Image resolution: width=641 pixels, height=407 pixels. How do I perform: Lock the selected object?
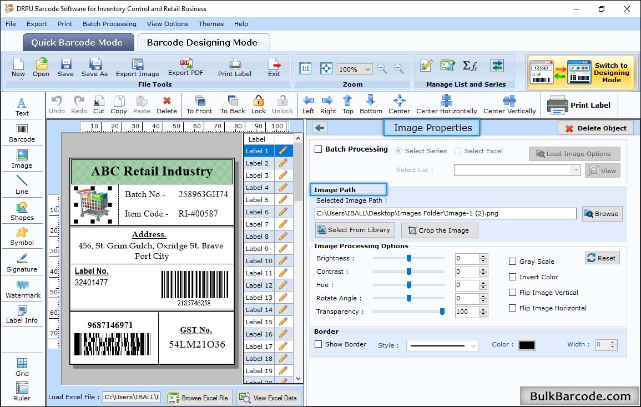click(x=259, y=105)
